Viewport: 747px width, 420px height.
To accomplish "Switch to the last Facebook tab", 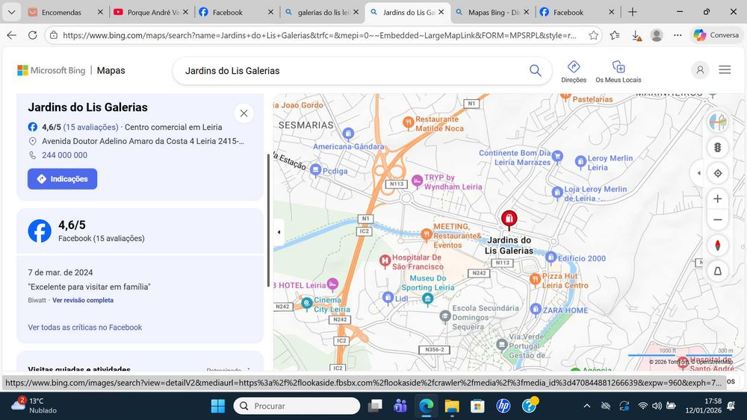I will point(577,12).
